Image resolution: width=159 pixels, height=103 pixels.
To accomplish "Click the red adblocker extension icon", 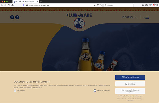I will coord(154,5).
